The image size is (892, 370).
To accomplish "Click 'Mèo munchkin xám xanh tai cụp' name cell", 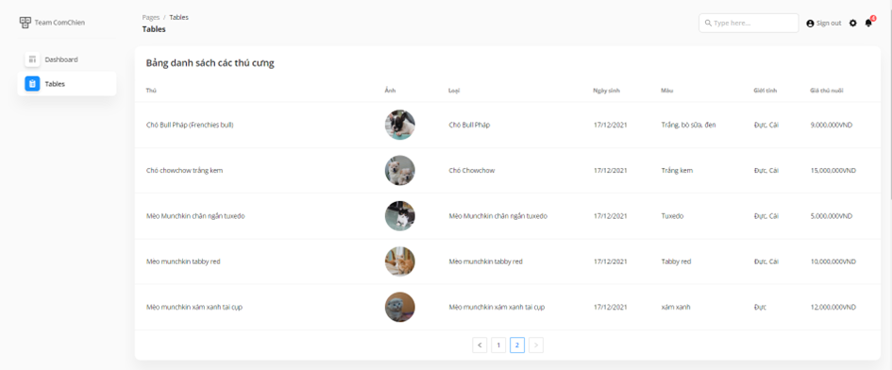I will tap(194, 307).
